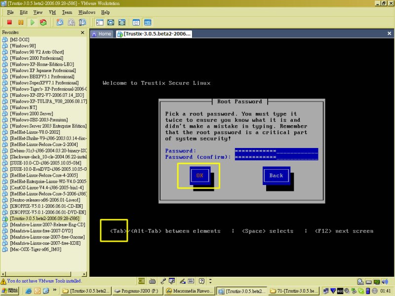Switch to the Home tab
Screen dimensions: 395x296
click(102, 34)
